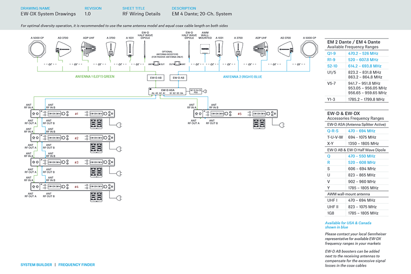The width and height of the screenshot is (411, 274).
Task: Click the 'UHF II' 823 – 1075 MHz row
Action: pos(357,207)
